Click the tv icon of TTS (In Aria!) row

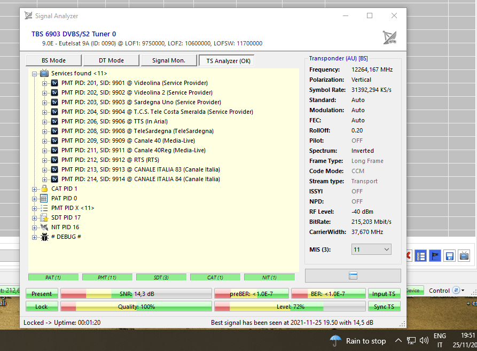[x=54, y=121]
